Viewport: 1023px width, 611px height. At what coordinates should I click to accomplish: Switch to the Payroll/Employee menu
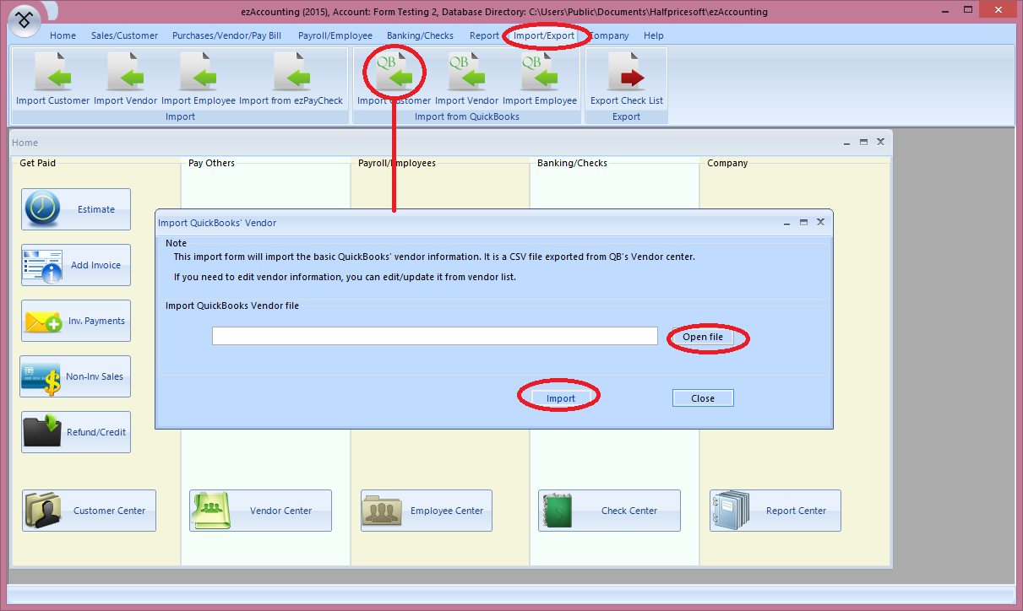coord(335,35)
